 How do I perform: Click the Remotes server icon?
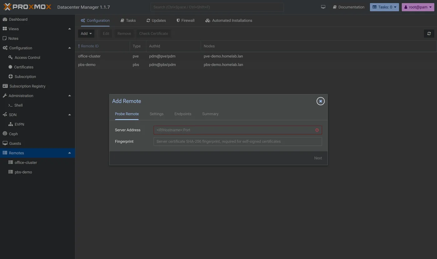click(x=5, y=153)
